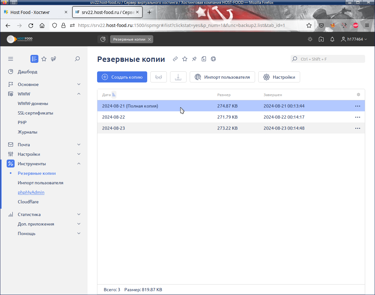Open table column settings gear
Screen dimensions: 375x295
358,95
